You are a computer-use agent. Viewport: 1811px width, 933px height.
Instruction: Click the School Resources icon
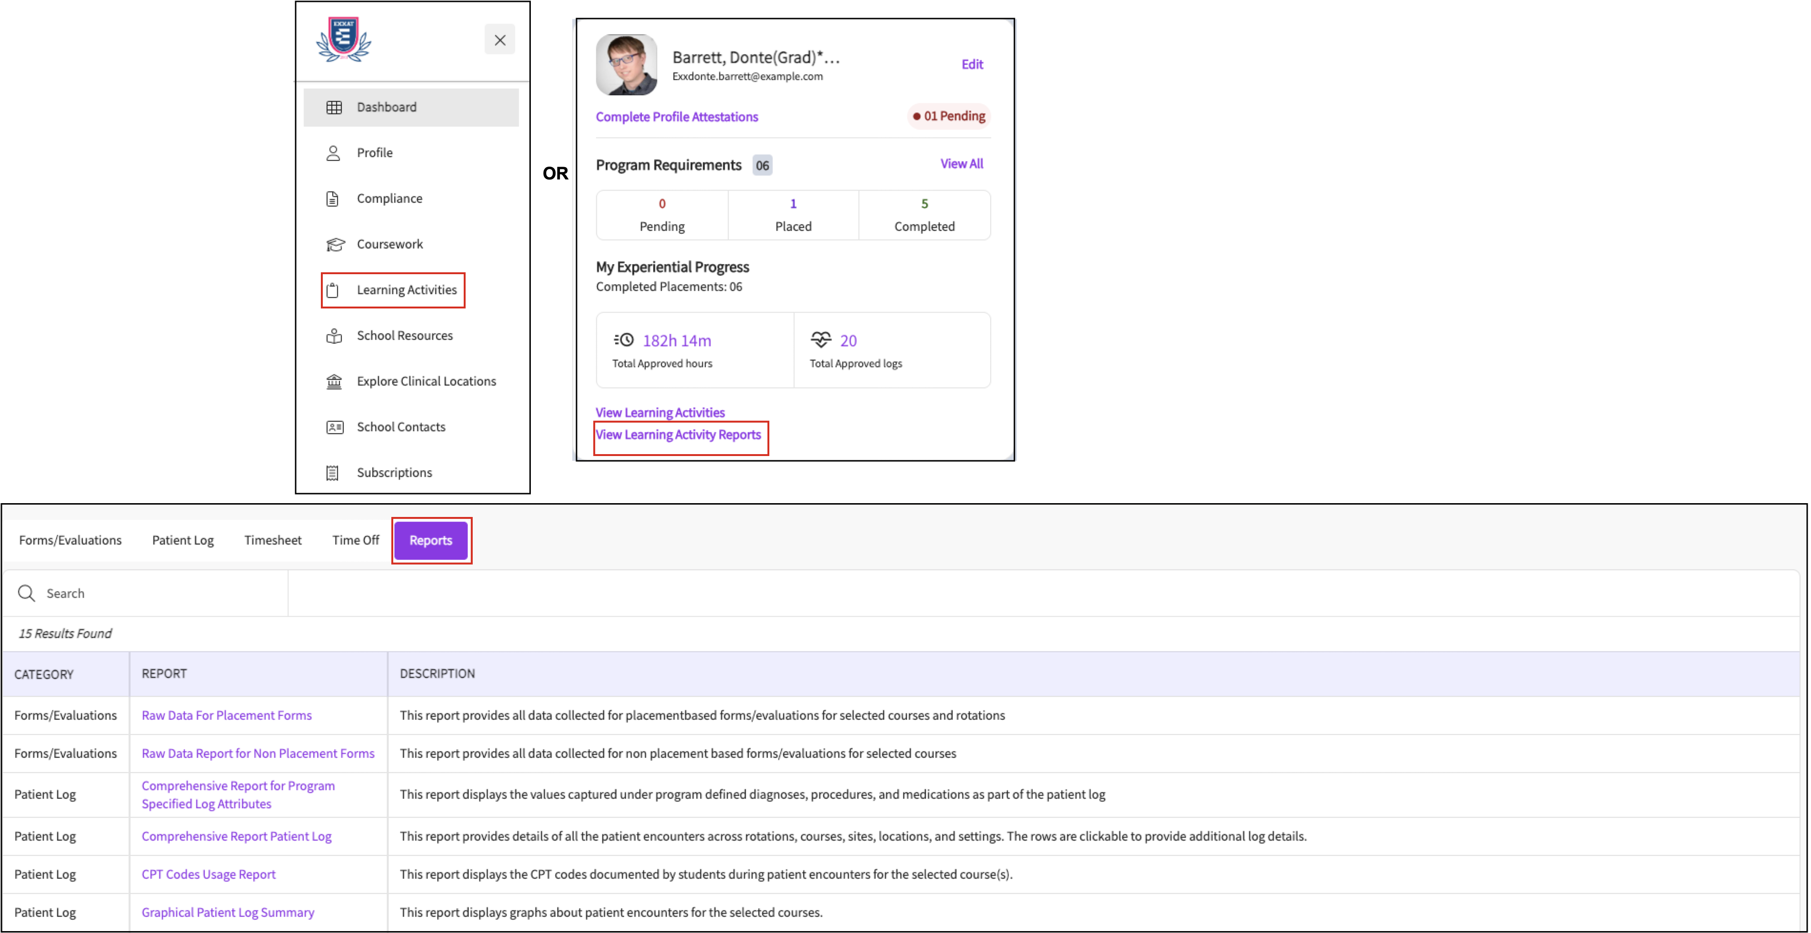(334, 336)
